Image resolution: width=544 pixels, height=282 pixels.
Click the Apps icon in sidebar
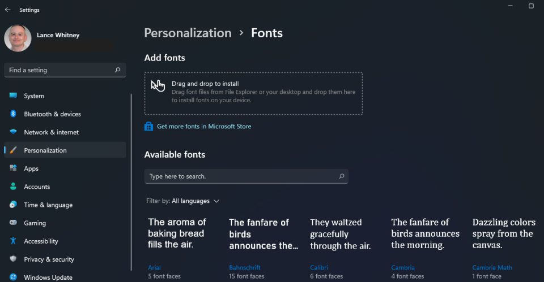(x=13, y=168)
